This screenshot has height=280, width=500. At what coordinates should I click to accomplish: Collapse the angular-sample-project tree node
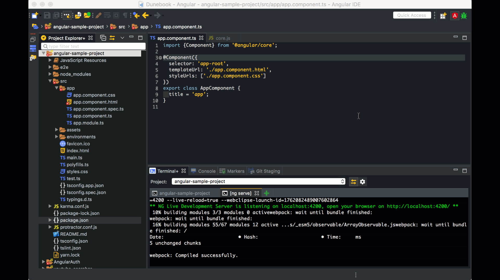(x=43, y=53)
